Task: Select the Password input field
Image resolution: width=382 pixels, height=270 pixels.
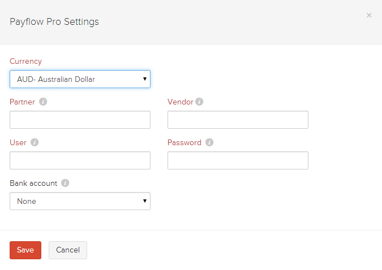Action: point(238,160)
